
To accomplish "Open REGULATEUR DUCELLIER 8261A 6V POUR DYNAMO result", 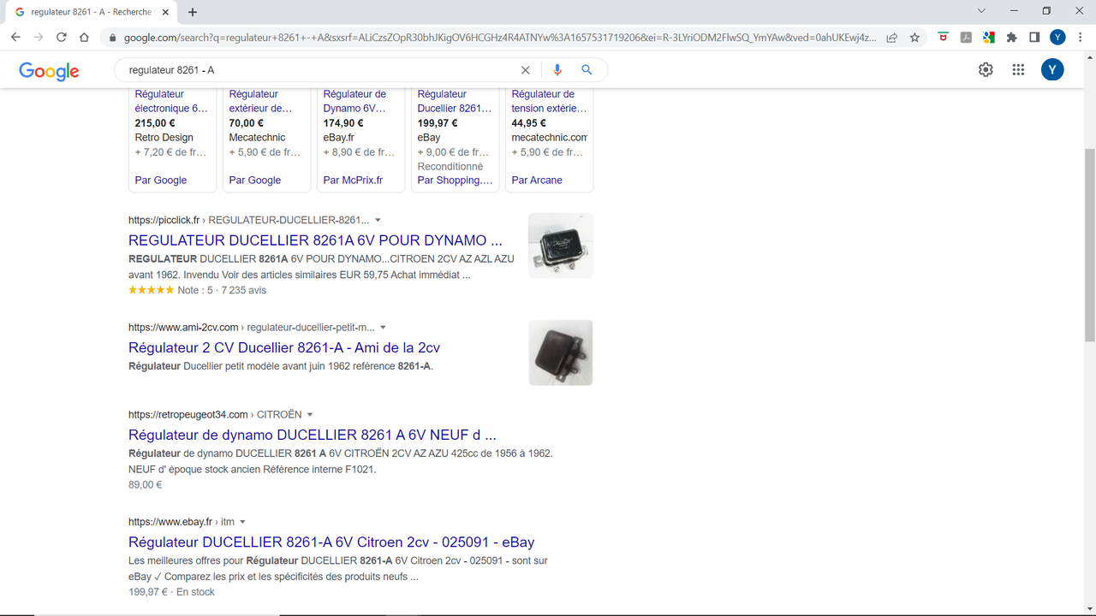I will click(315, 240).
